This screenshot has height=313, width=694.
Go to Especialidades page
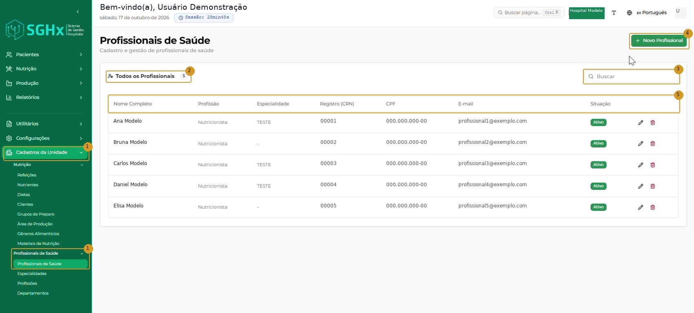[32, 274]
